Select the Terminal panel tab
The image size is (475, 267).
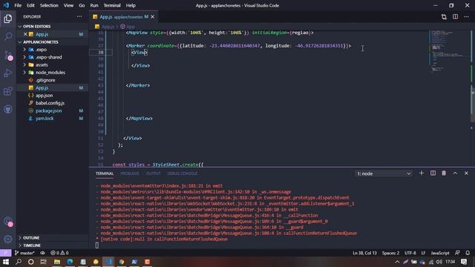click(105, 174)
